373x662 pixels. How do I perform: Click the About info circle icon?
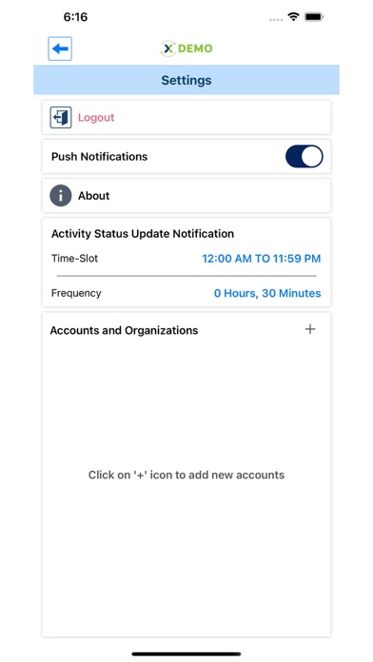[60, 196]
